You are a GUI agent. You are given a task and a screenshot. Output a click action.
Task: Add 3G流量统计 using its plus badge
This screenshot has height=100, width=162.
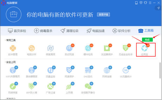point(129,67)
